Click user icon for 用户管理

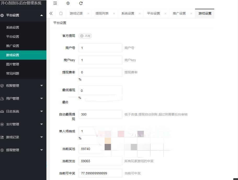coord(2,99)
